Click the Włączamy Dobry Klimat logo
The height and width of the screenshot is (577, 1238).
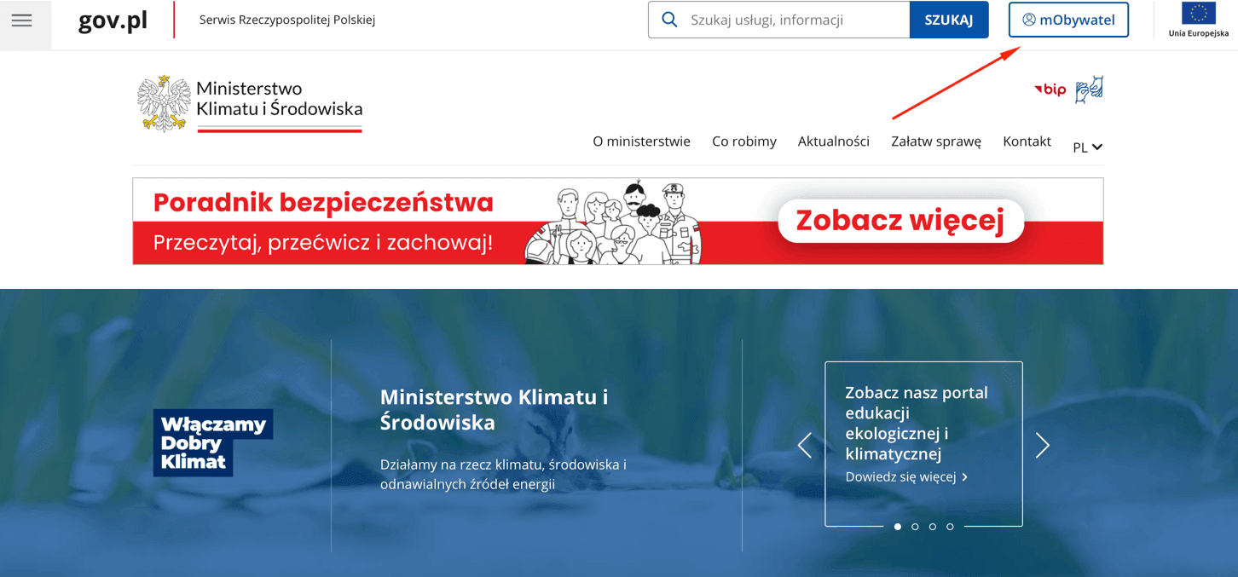(212, 442)
